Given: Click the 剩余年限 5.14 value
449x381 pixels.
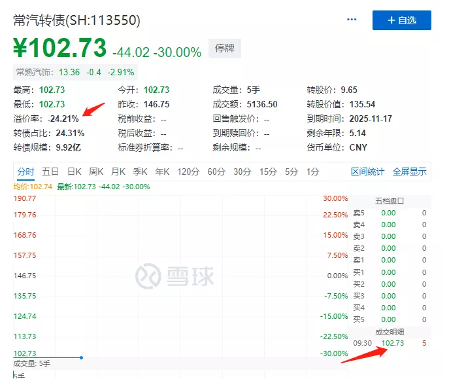Looking at the screenshot, I should [358, 133].
